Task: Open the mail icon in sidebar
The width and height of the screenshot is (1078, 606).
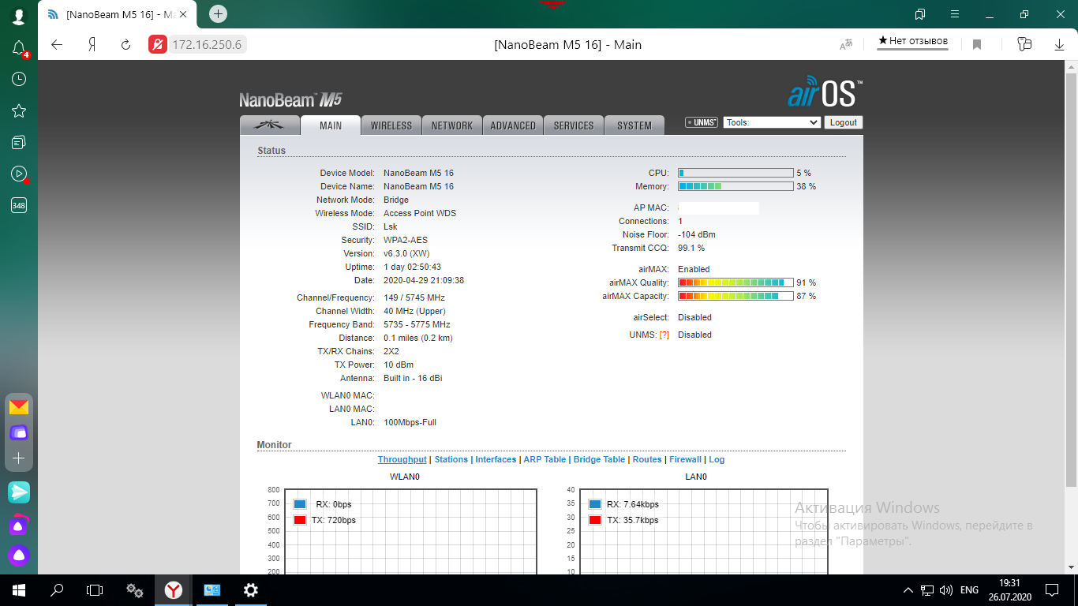Action: [x=19, y=407]
